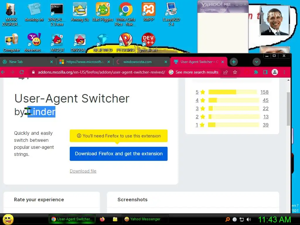Click the Download file link
Screen dimensions: 300x225
pos(83,171)
